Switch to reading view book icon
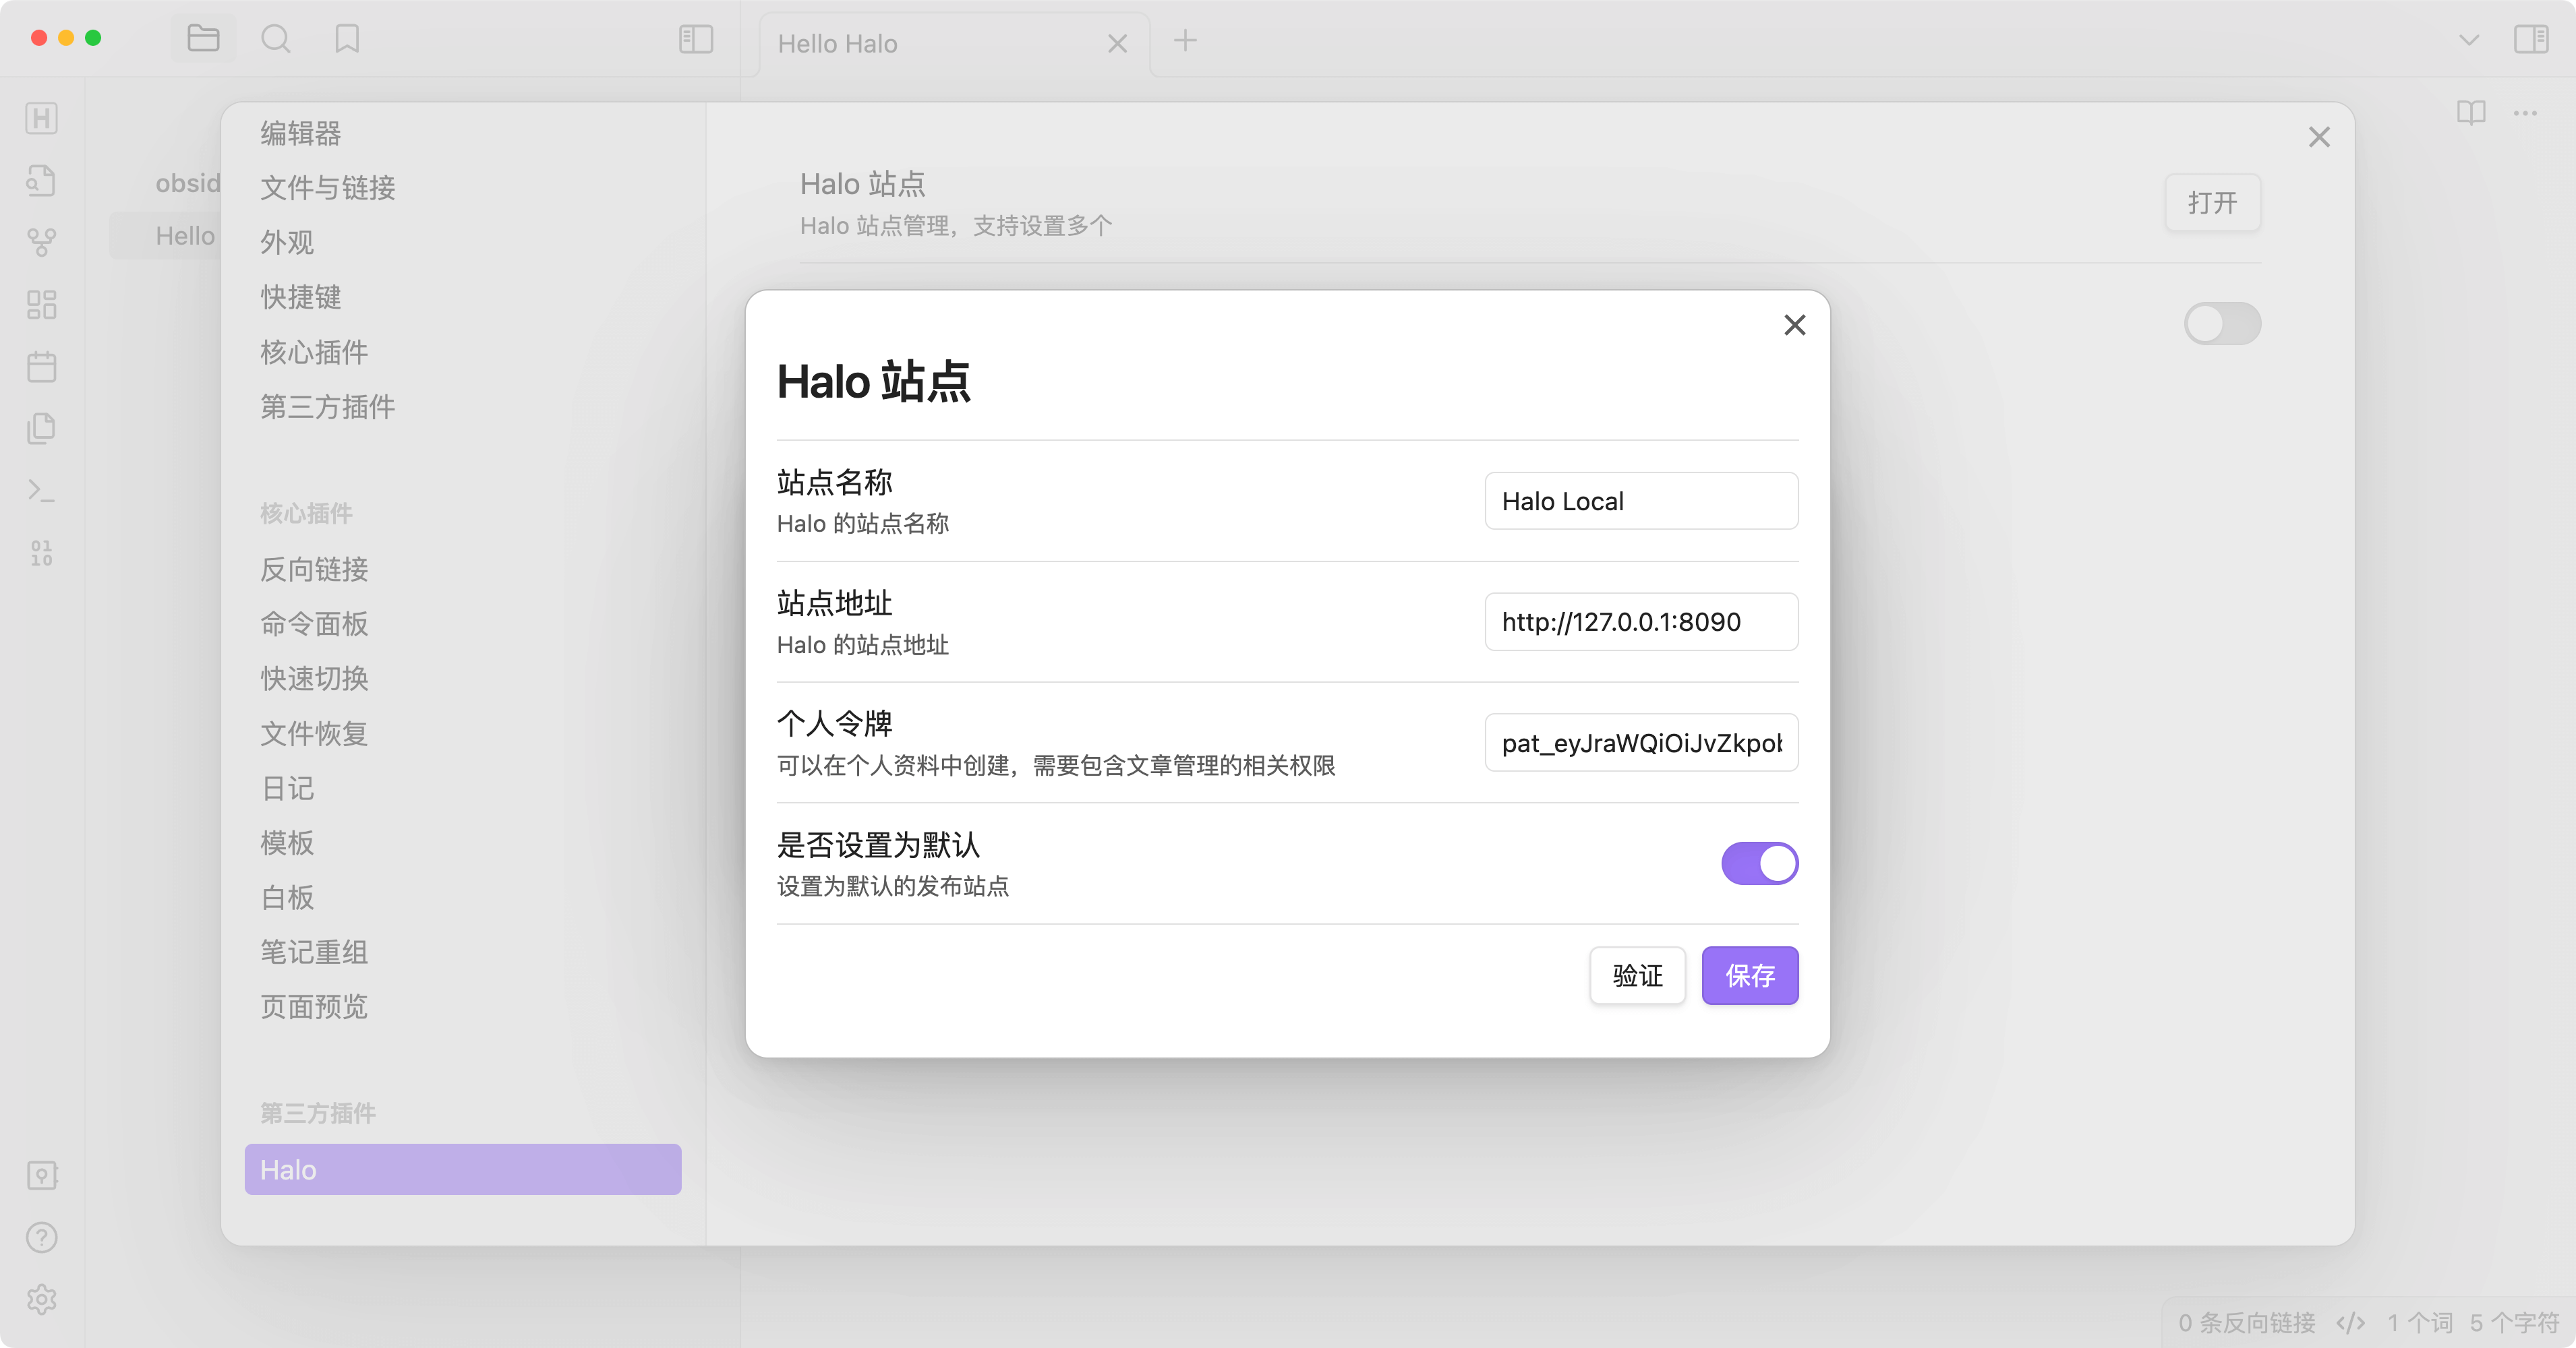 pos(2471,113)
